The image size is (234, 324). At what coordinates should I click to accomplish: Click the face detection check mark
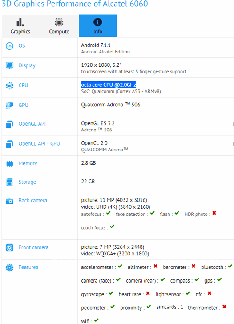coord(153,213)
